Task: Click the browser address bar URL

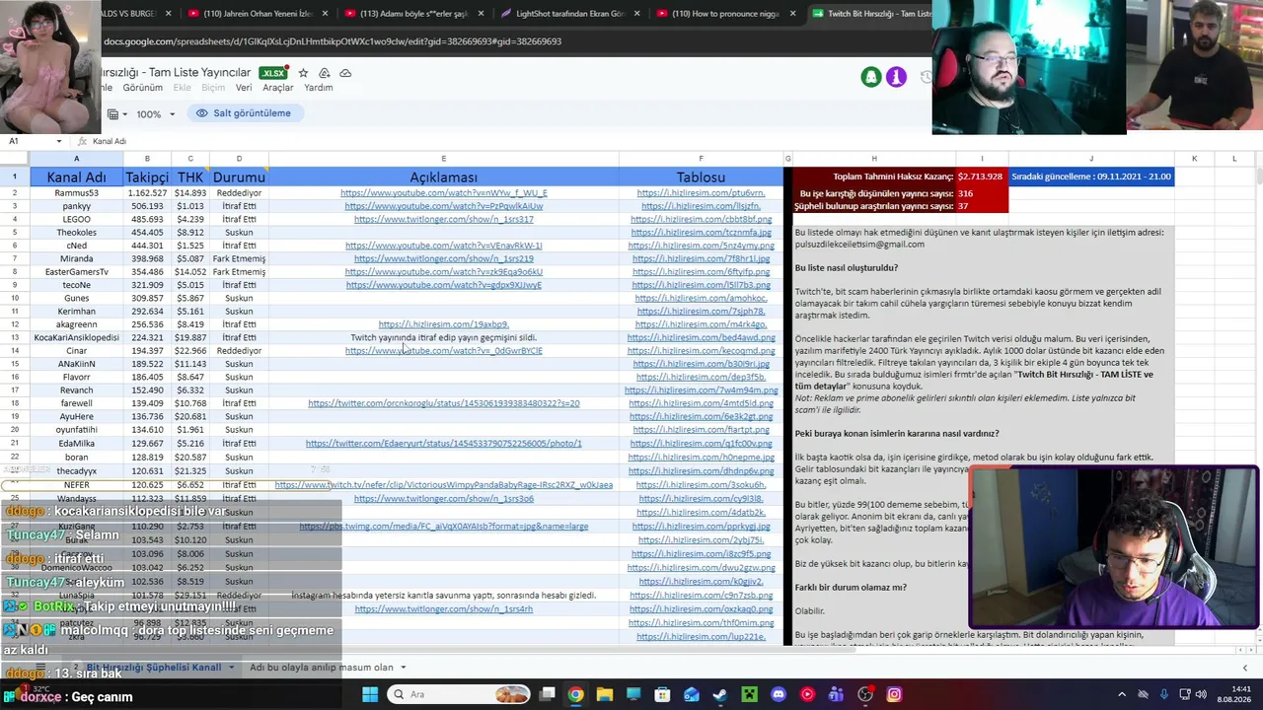Action: click(x=333, y=41)
